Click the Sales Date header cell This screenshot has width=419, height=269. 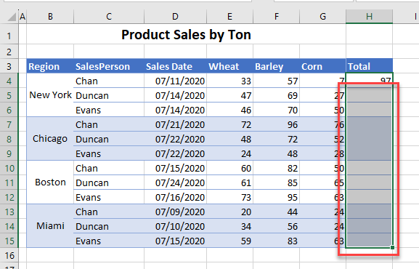pyautogui.click(x=175, y=66)
